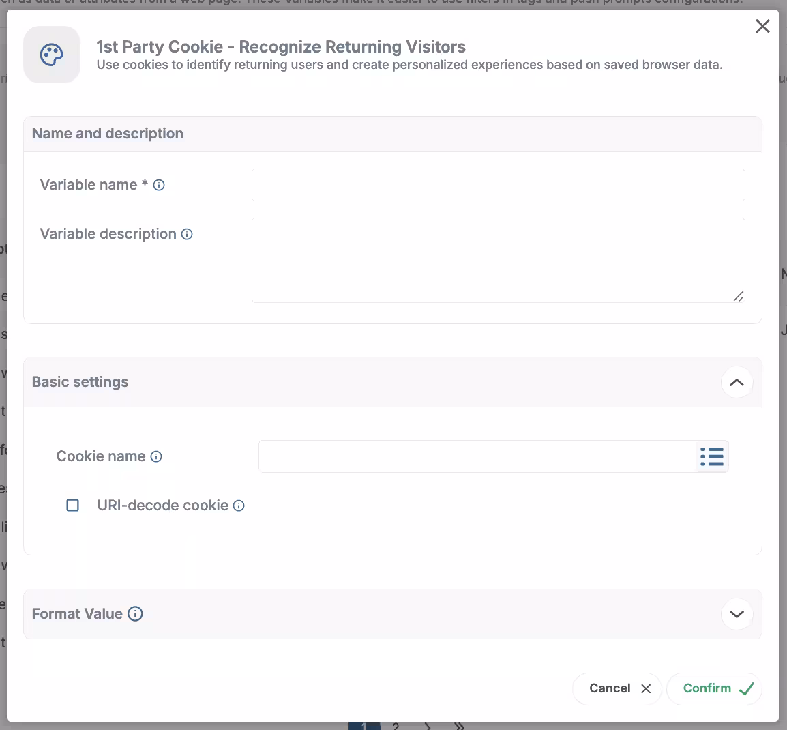Open variable list picker for Cookie name
Screen dimensions: 787x730
pos(712,456)
